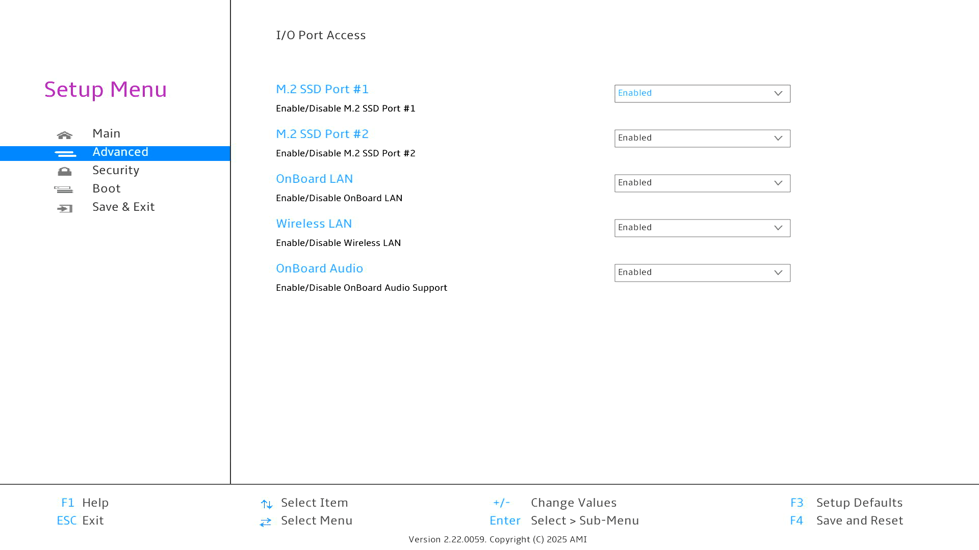Select the OnBoard Audio setting label
Viewport: 979px width, 550px height.
pyautogui.click(x=319, y=268)
